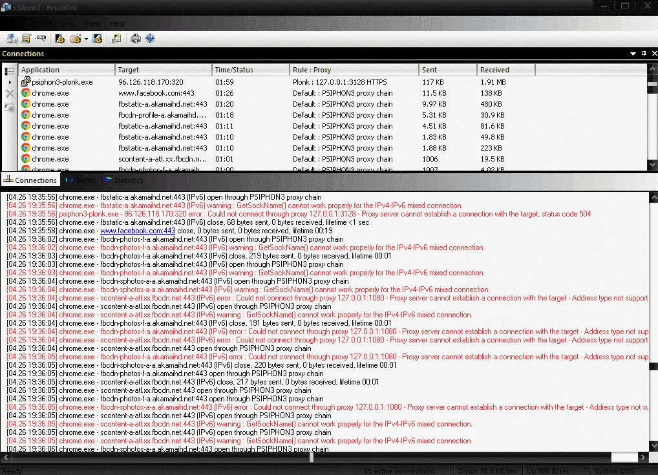Sort by Time/Status column header
The width and height of the screenshot is (658, 475).
(251, 70)
